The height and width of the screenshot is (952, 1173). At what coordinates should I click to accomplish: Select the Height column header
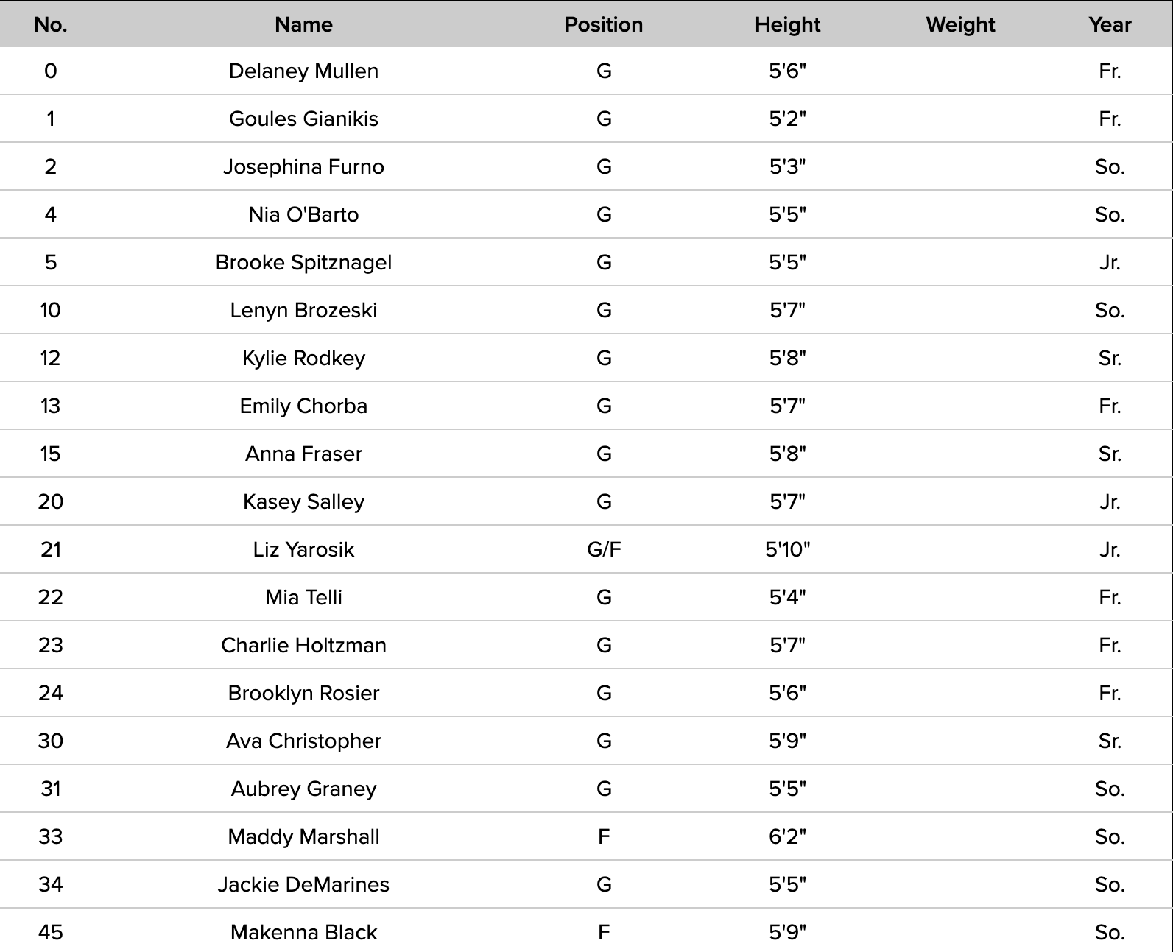point(787,24)
